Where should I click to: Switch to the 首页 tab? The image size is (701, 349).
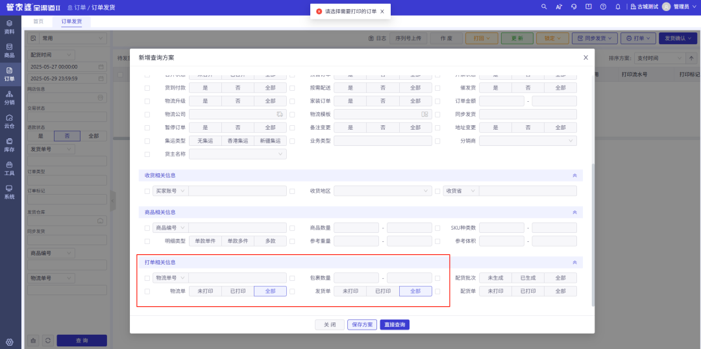[38, 21]
